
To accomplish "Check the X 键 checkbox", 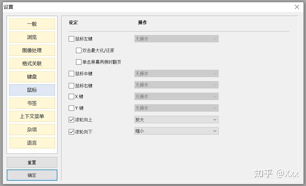I will 71,96.
